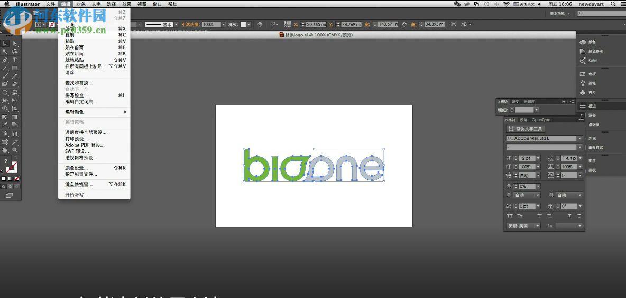The width and height of the screenshot is (626, 298).
Task: Select the Scale tool
Action: [15, 92]
